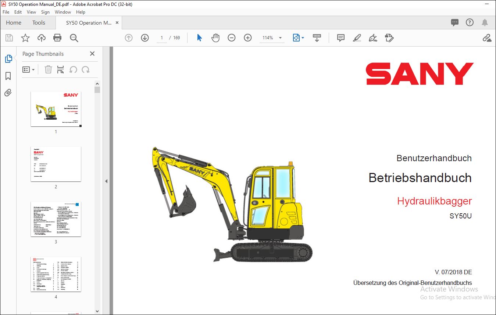Select page 2 thumbnail
This screenshot has height=315, width=496.
pos(56,164)
